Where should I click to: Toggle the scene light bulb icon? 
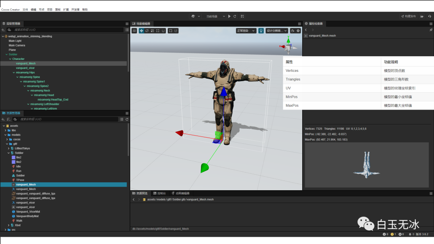coord(261,31)
